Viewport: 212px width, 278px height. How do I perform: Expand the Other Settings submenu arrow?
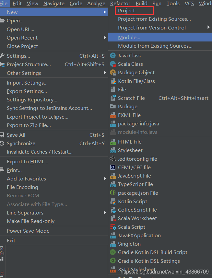coord(105,73)
